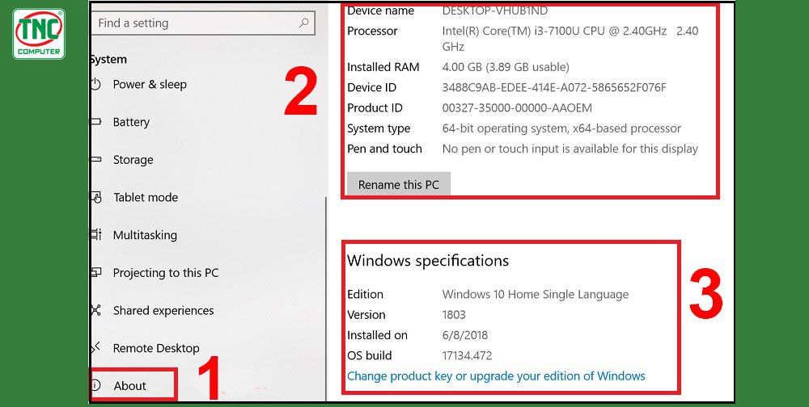The height and width of the screenshot is (407, 809).
Task: Select the About page in sidebar
Action: pos(130,385)
